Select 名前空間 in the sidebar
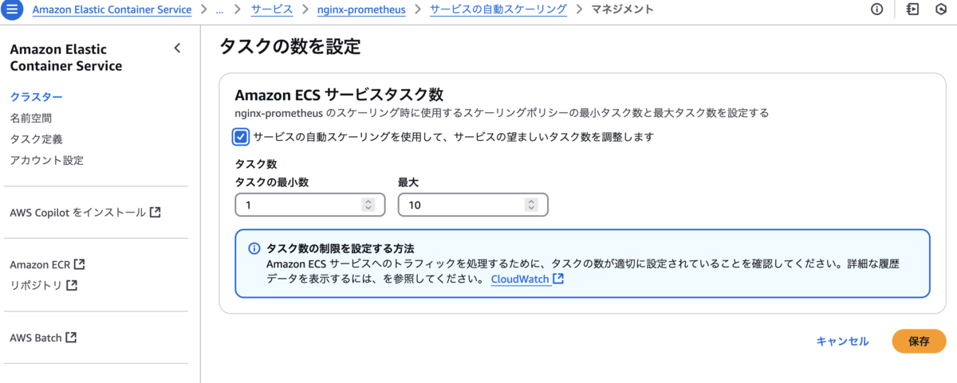The image size is (957, 383). coord(30,118)
